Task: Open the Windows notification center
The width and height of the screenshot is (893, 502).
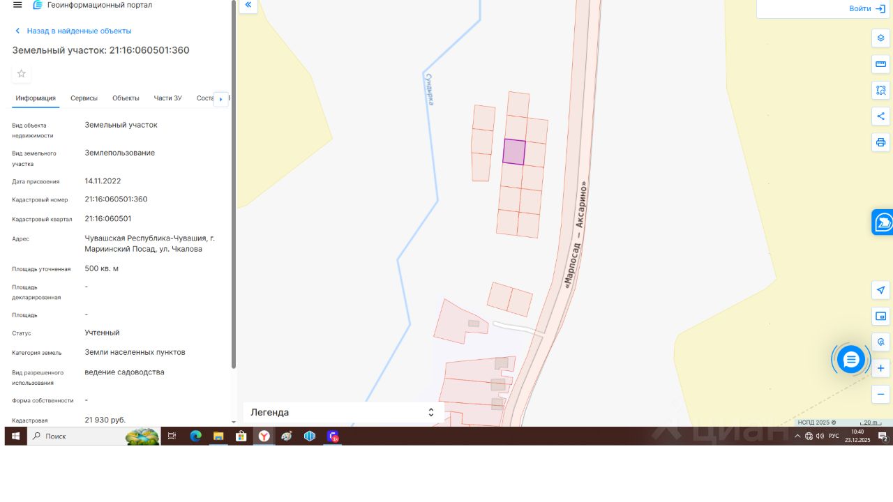Action: pos(883,436)
